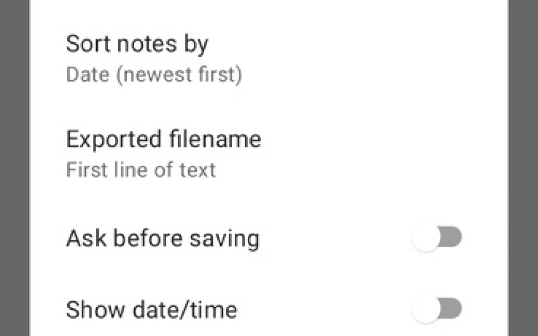Click empty space right of Exported filename
Screen dimensions: 538x336
coord(376,154)
